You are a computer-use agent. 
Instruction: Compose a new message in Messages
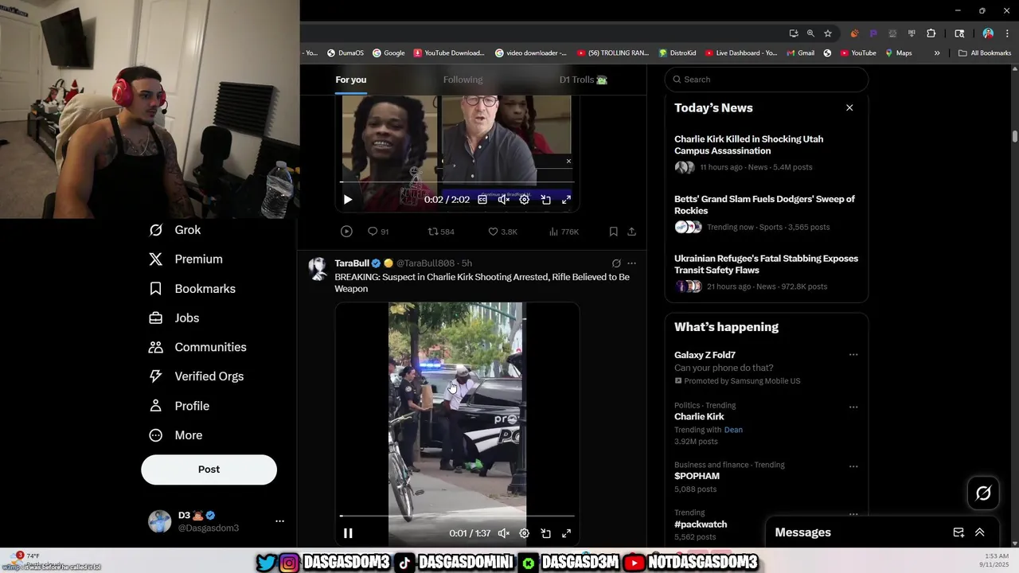pyautogui.click(x=958, y=532)
